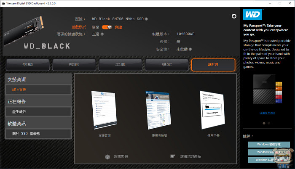Click the WD Black SN750 NVMe SSD model text

click(118, 19)
